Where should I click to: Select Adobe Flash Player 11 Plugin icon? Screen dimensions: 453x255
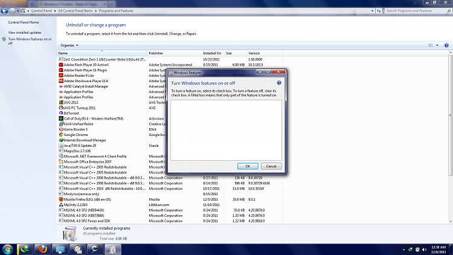(x=61, y=70)
